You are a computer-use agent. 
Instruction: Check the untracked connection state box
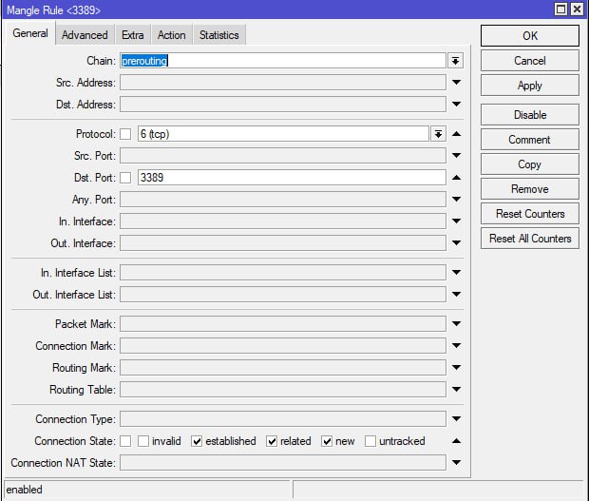coord(370,441)
